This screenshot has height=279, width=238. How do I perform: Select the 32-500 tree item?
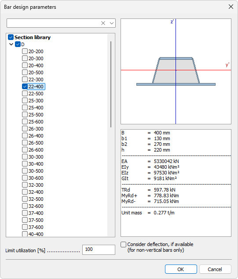point(36,199)
